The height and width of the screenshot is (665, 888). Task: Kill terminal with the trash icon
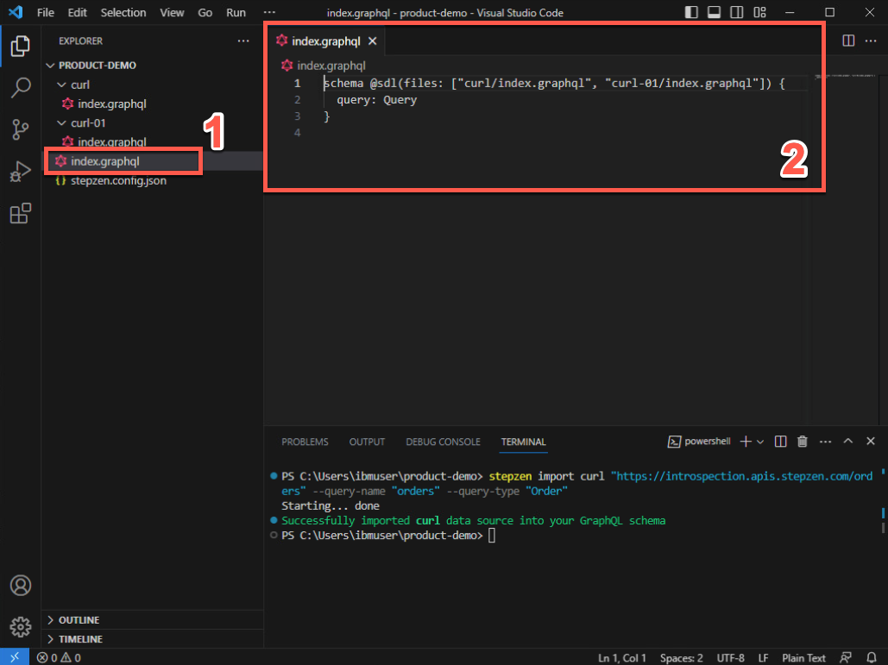click(x=803, y=442)
